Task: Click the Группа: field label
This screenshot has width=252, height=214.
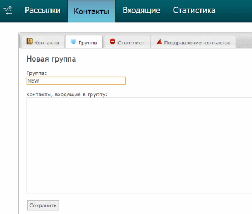Action: 37,73
